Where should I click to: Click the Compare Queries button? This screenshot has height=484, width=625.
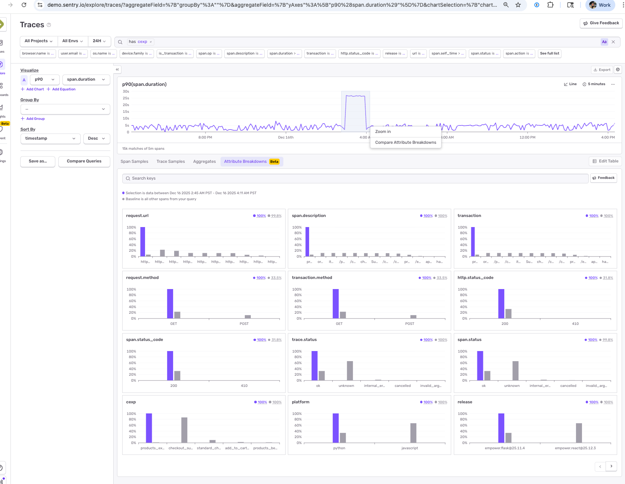[84, 161]
